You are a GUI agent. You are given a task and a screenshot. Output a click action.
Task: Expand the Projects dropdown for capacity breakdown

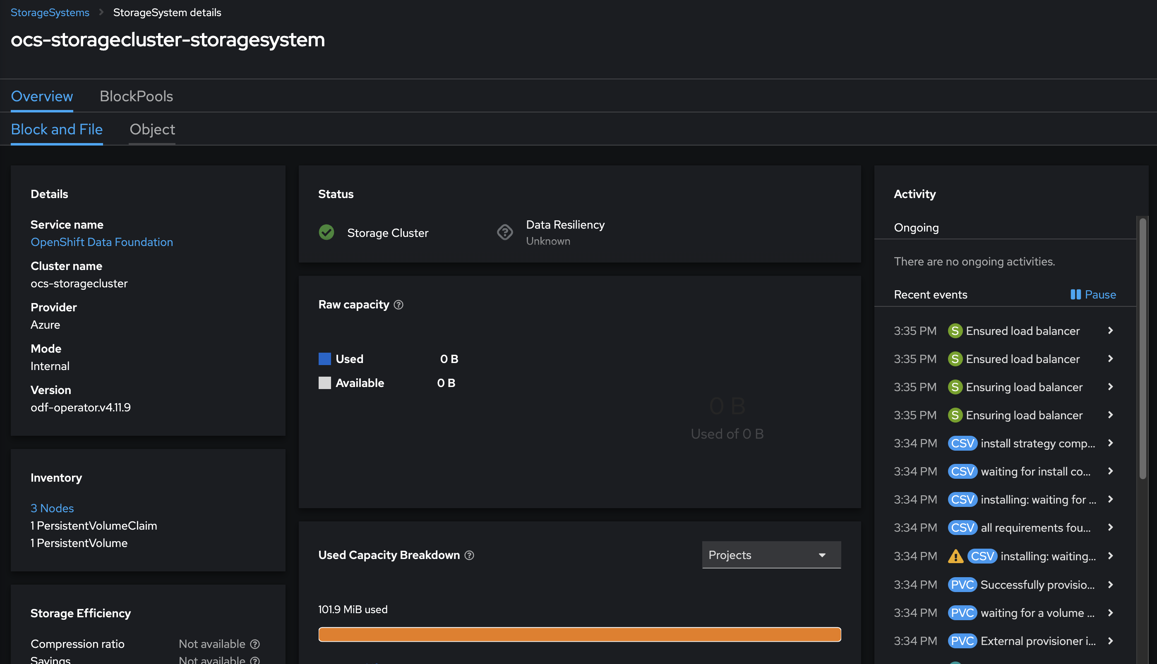(769, 554)
